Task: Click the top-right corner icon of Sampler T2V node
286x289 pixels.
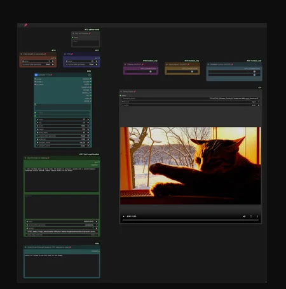Action: (x=90, y=75)
